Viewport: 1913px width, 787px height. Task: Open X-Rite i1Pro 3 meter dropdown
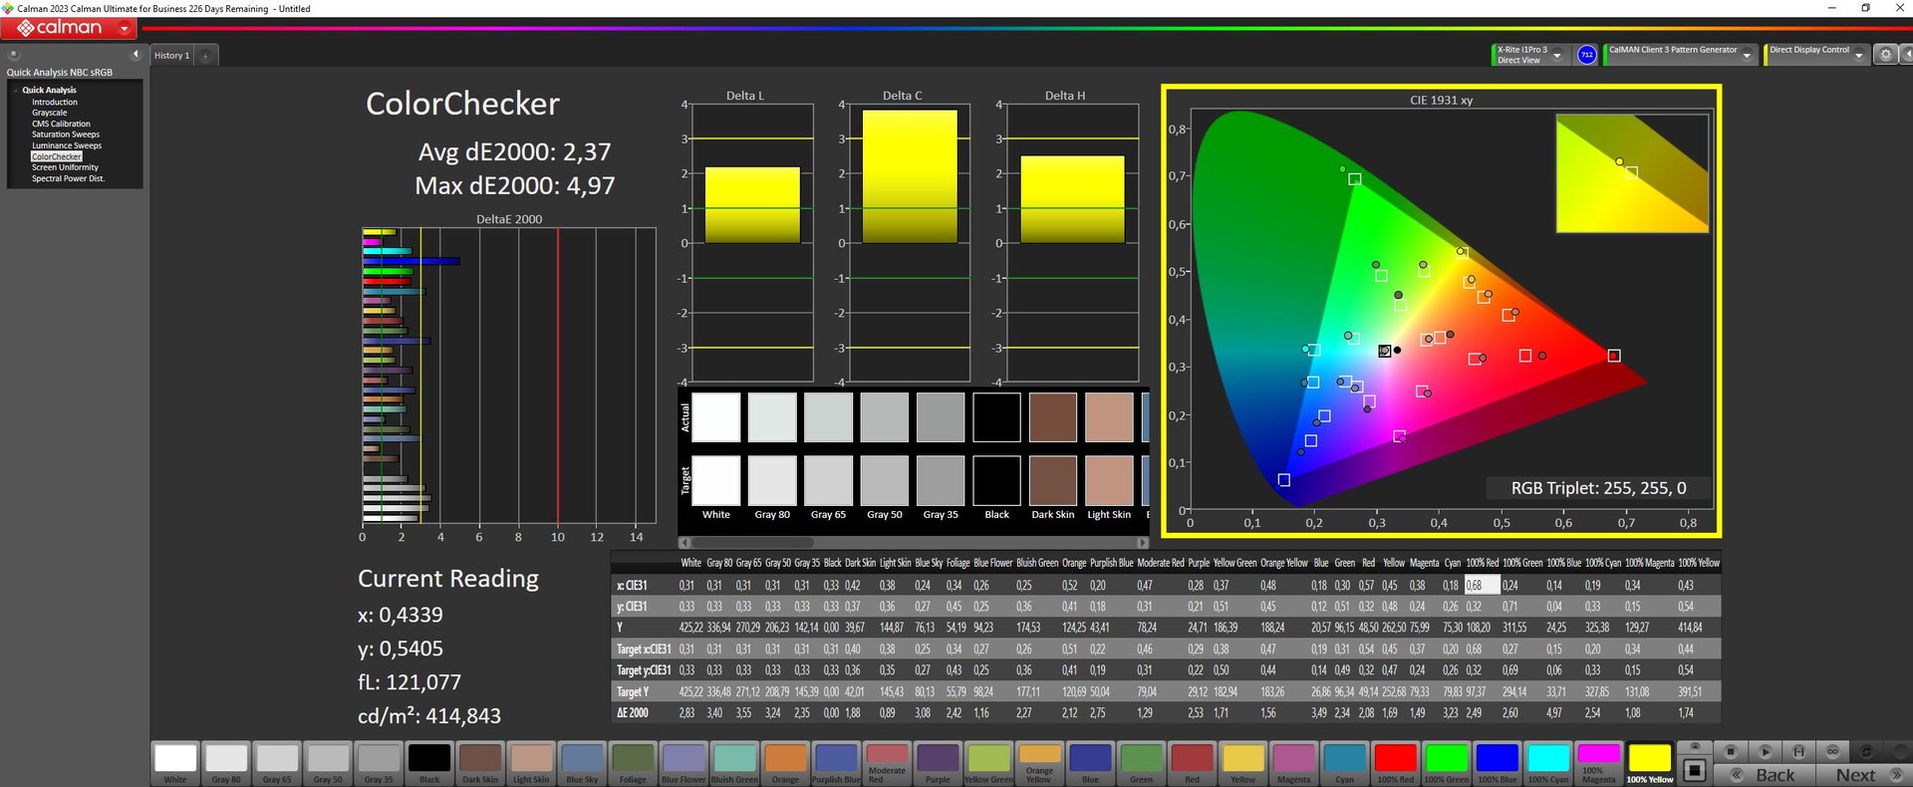pos(1557,56)
